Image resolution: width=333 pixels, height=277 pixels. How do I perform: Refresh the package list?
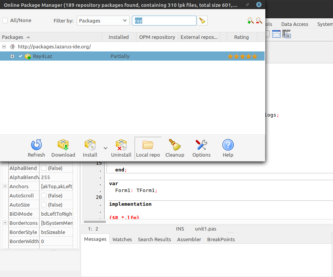click(36, 148)
